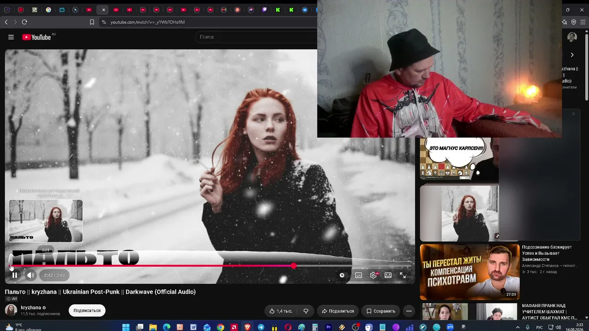The image size is (589, 331).
Task: Subscribe with the Подписаться button
Action: point(87,311)
